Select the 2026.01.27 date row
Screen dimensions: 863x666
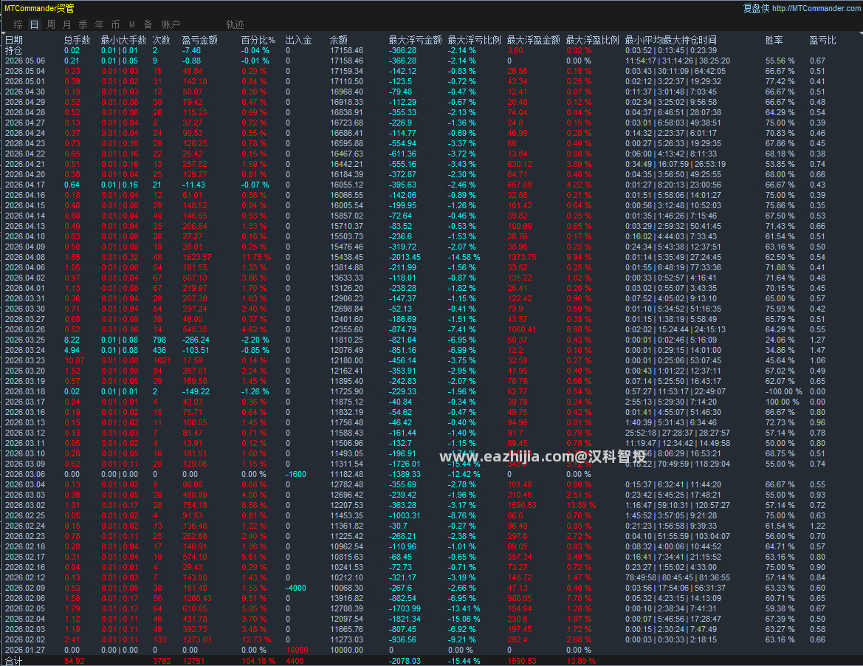tap(25, 650)
